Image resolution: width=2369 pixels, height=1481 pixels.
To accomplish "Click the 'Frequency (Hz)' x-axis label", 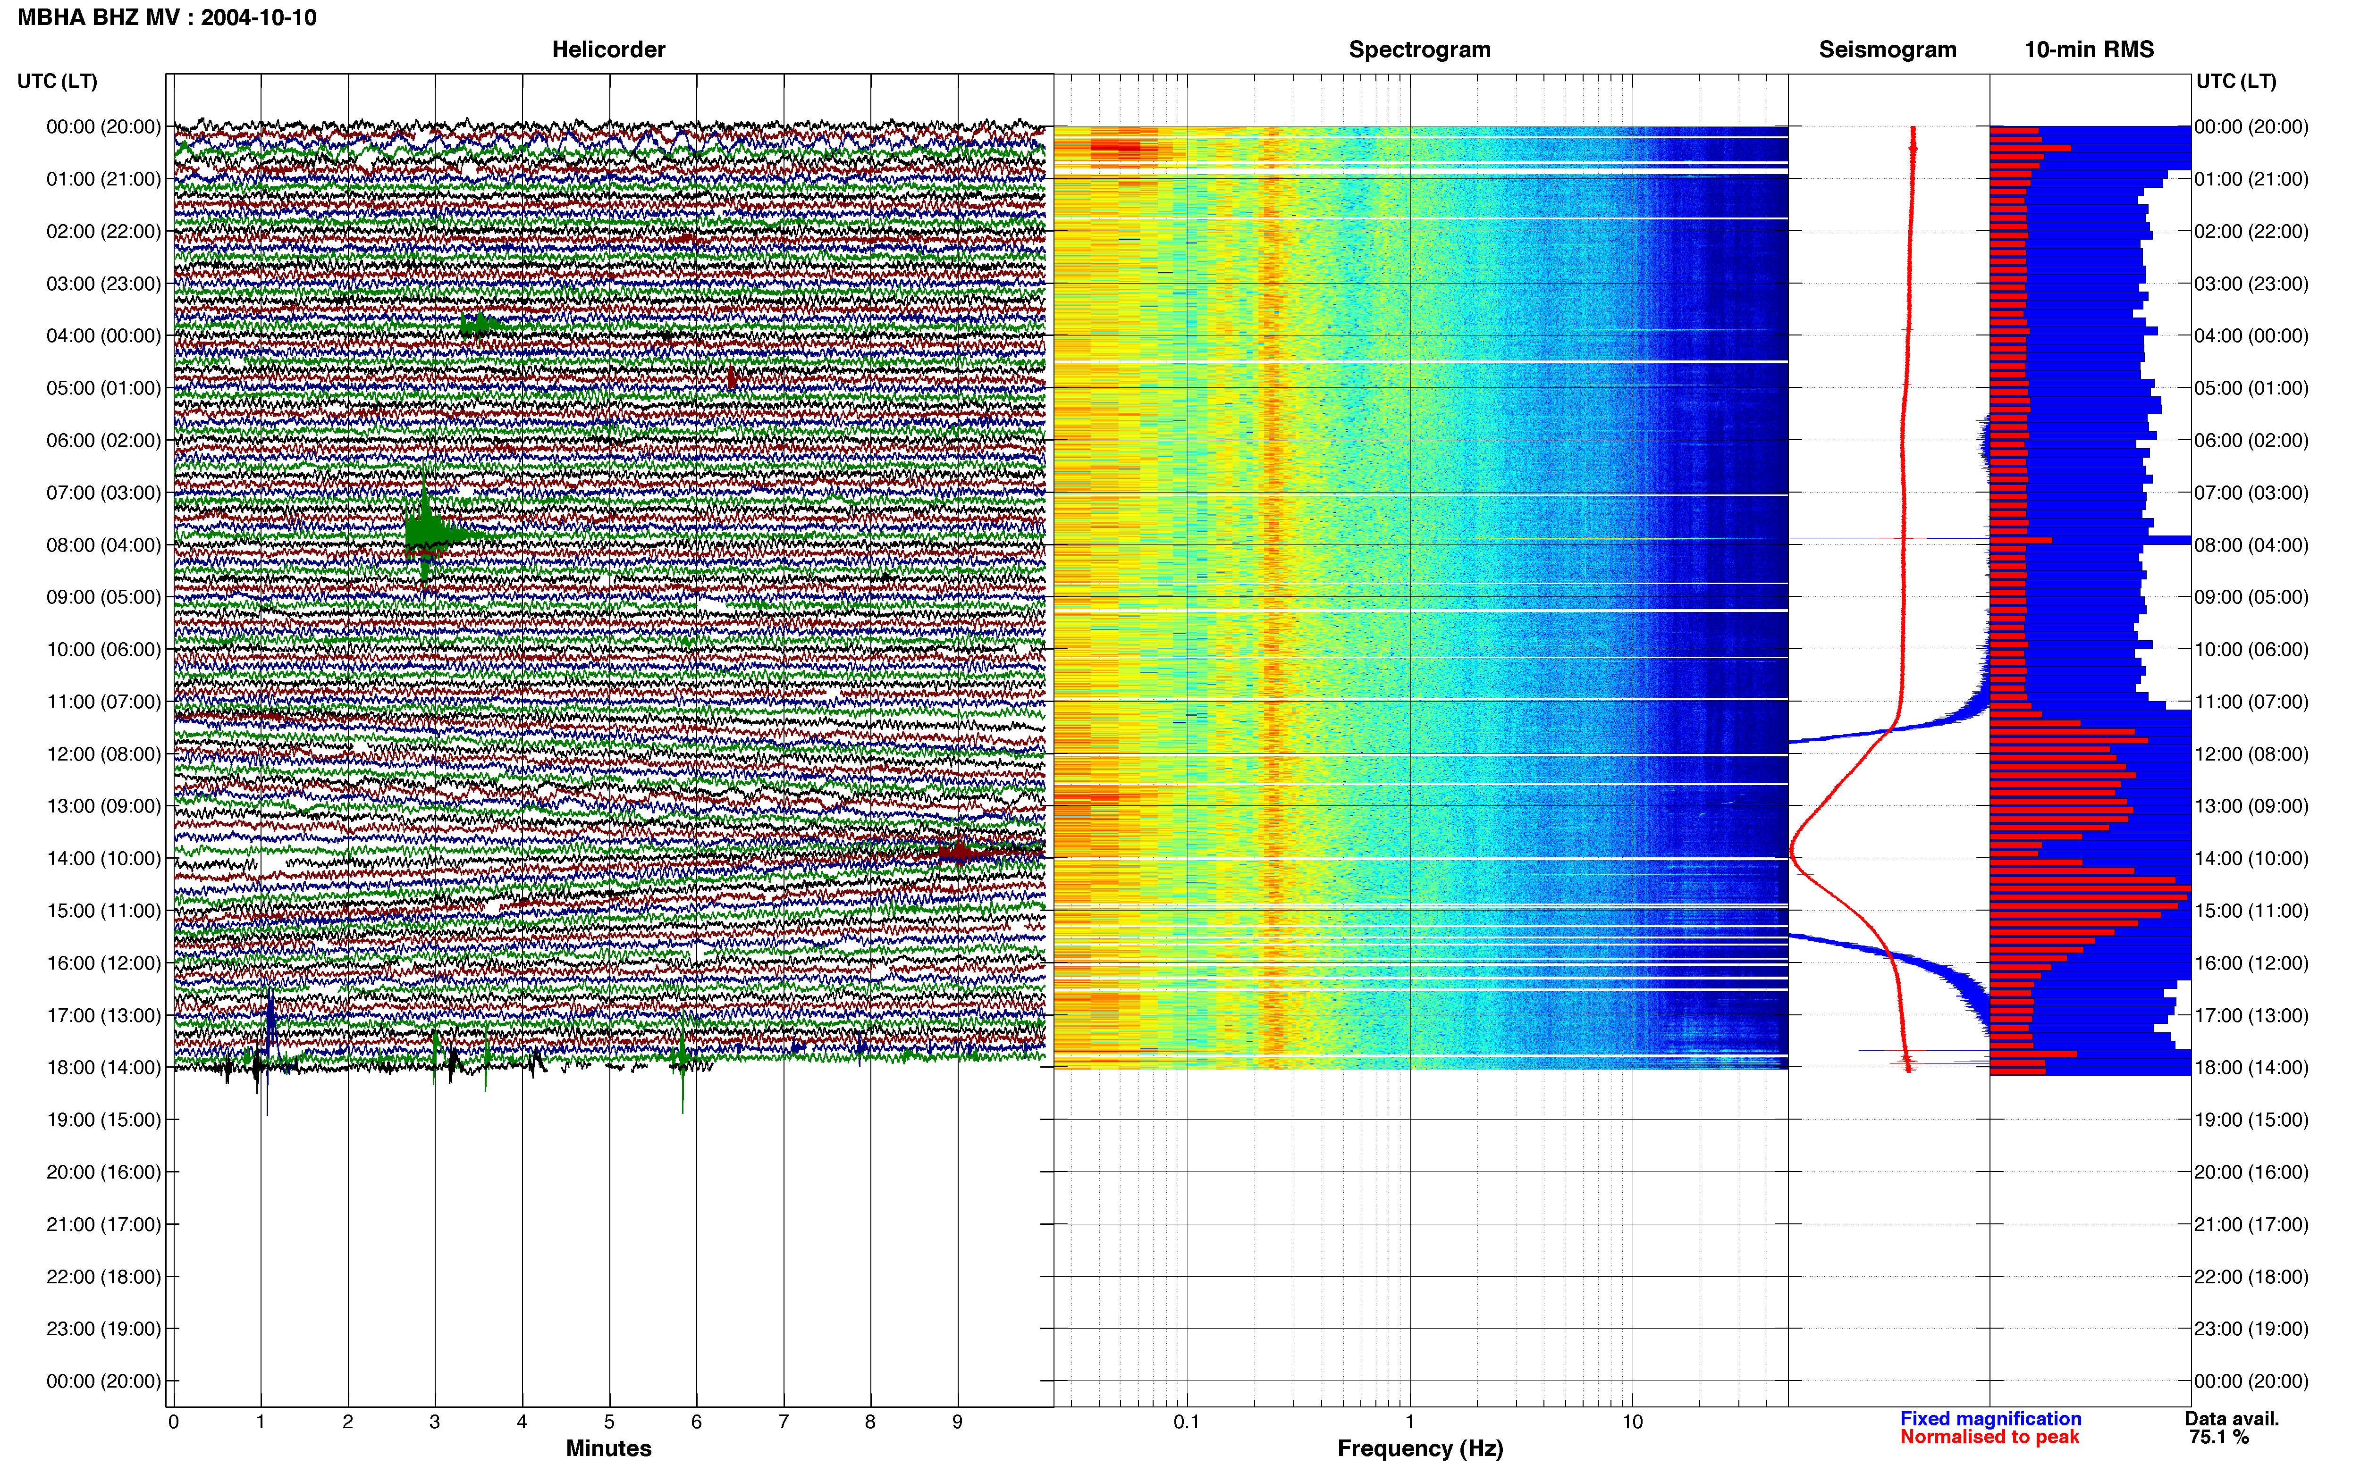I will [1420, 1448].
